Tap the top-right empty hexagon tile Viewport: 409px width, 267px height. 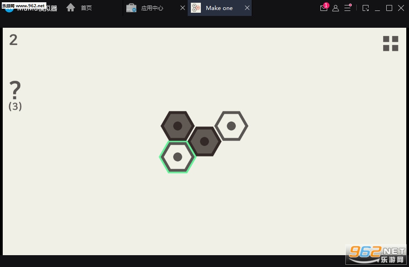coord(231,126)
